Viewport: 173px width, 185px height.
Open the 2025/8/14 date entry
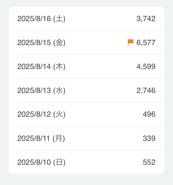[x=86, y=66]
